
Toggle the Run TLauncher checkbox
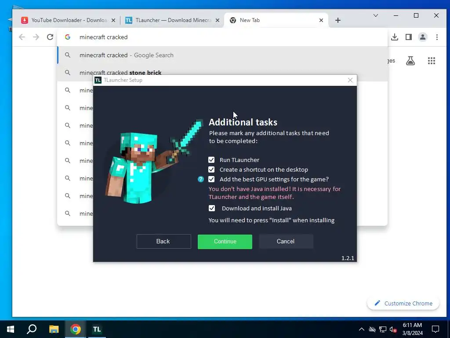pyautogui.click(x=211, y=160)
